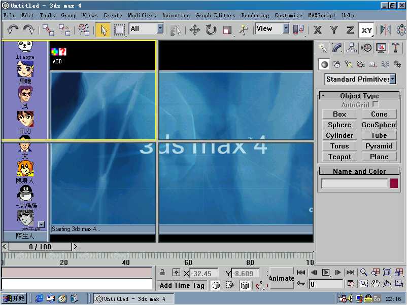Expand the 陌生人 contact group
This screenshot has height=305, width=407.
(25, 236)
